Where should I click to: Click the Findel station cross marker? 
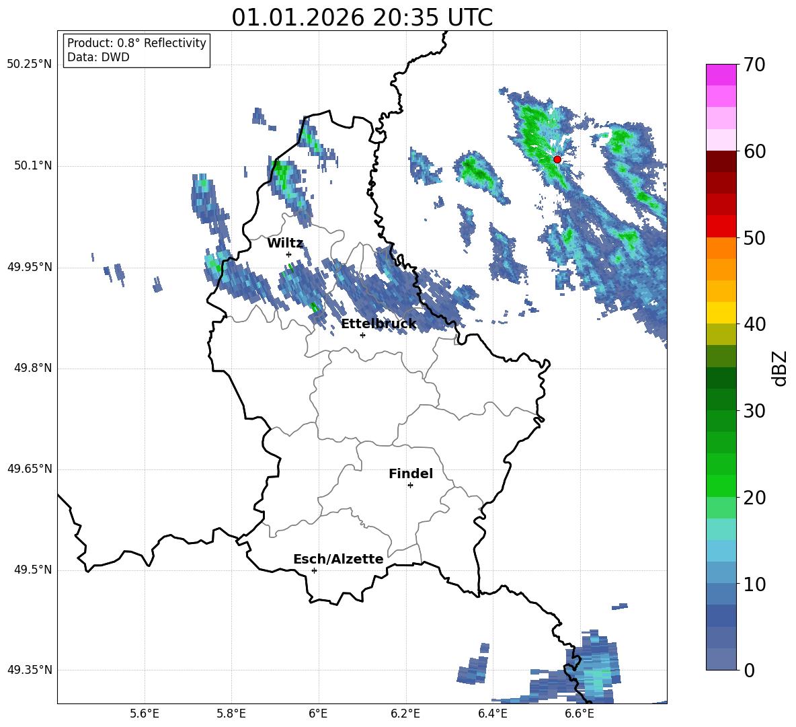coord(410,486)
